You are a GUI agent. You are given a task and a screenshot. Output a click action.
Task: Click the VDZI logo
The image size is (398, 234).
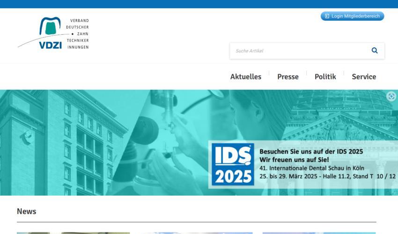(53, 33)
